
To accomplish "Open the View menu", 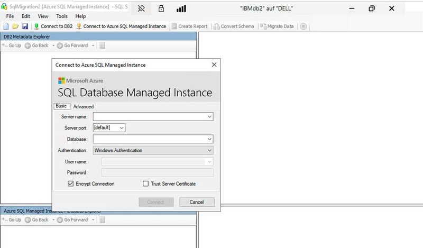I will (x=43, y=16).
